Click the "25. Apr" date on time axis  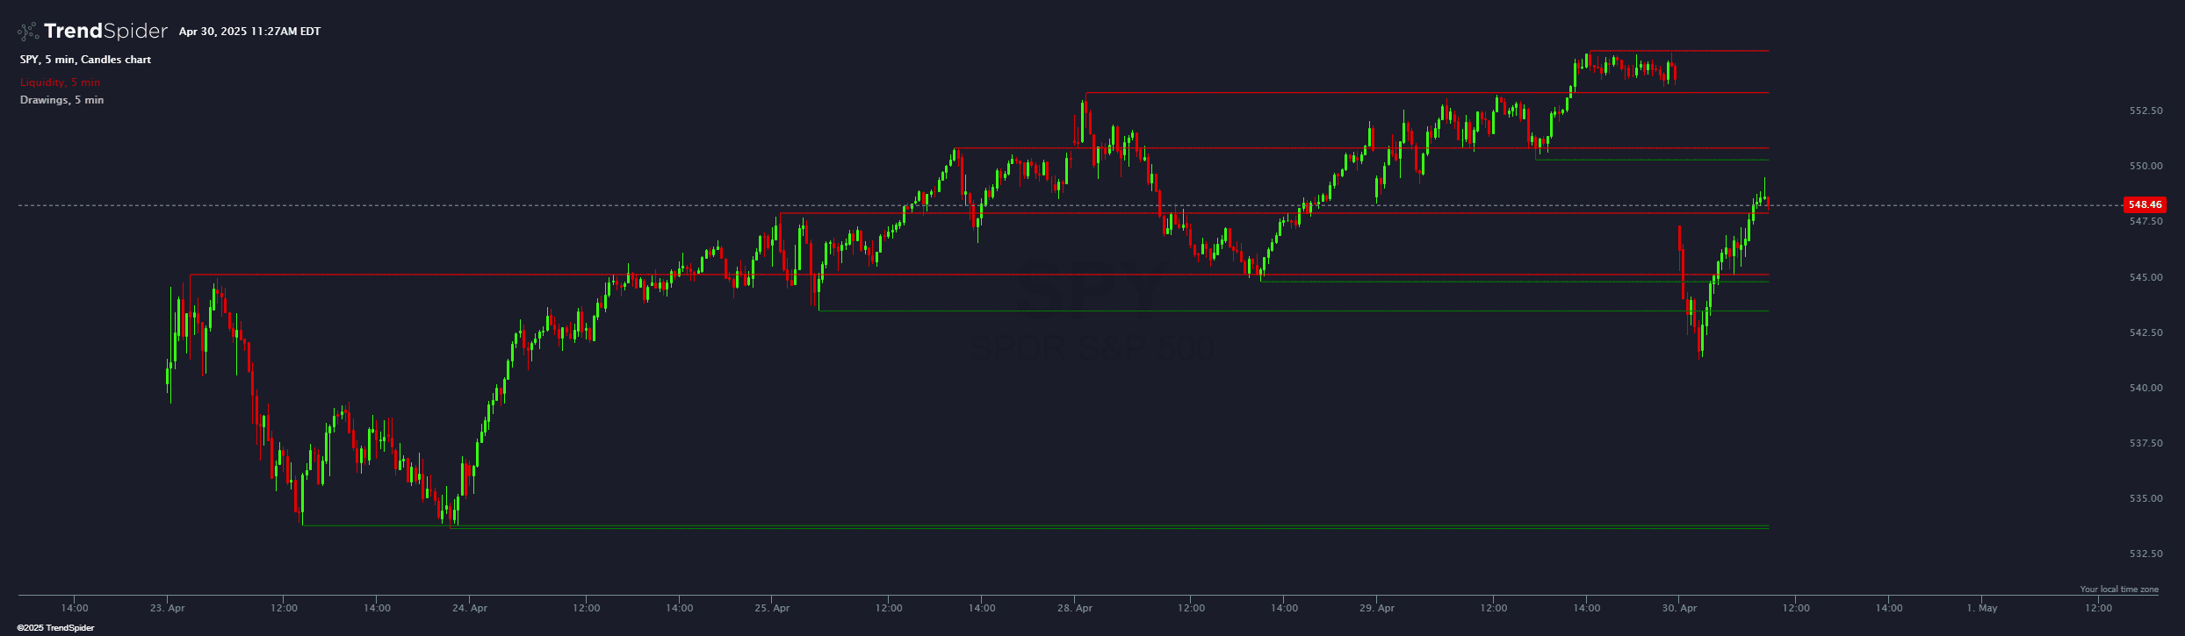[772, 608]
